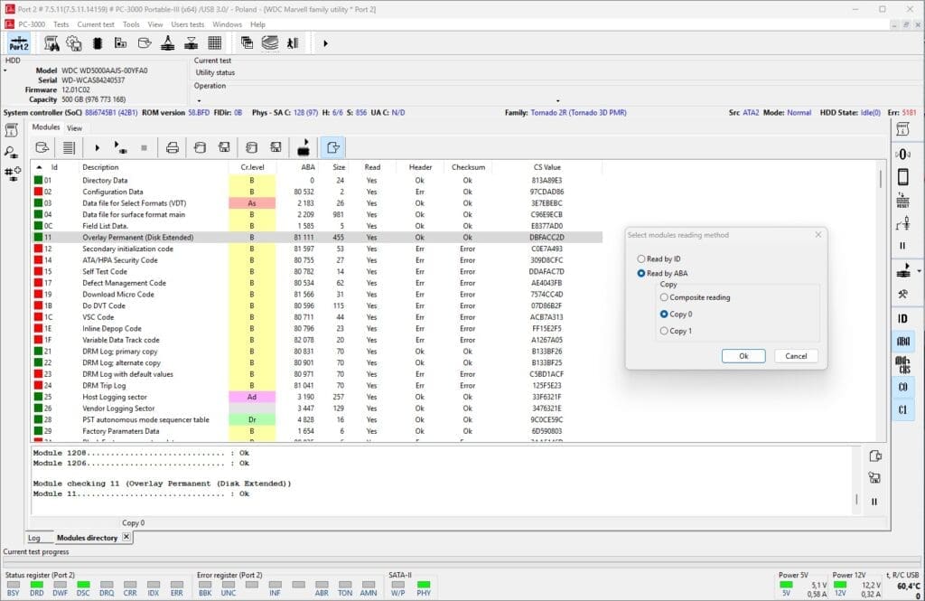
Task: Click the Port 2 toolbar button
Action: (x=19, y=43)
